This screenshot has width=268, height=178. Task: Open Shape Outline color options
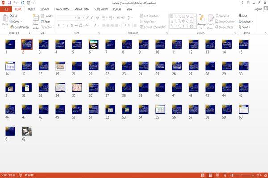(225, 21)
